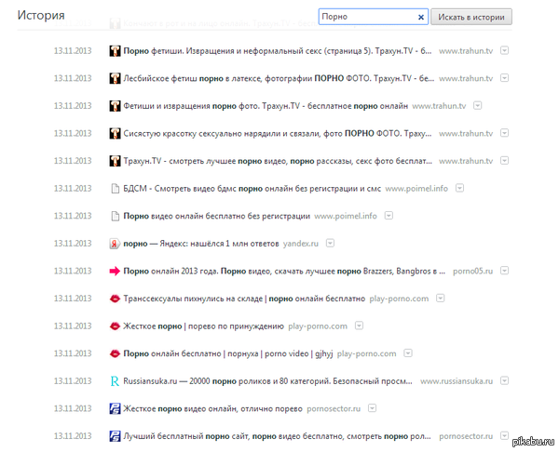Open the dropdown arrow for the "смотреть лучшее" entry
Image resolution: width=559 pixels, height=452 pixels.
pyautogui.click(x=504, y=161)
